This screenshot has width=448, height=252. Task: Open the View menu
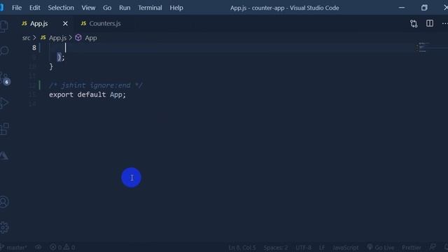click(88, 8)
